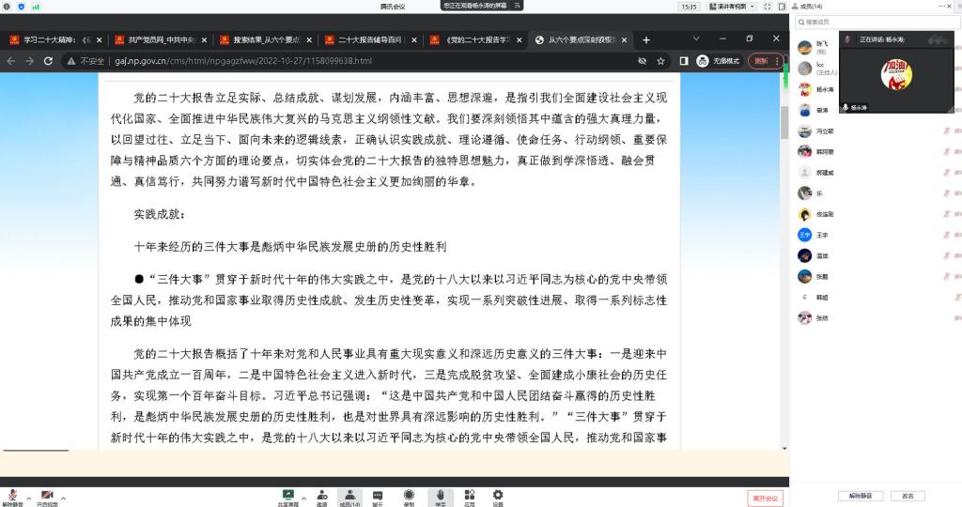Toggle the members (14) panel button
This screenshot has width=962, height=507.
349,495
